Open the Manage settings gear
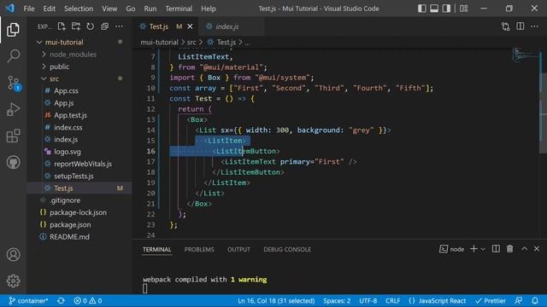Viewport: 547px width, 307px height. point(13,281)
